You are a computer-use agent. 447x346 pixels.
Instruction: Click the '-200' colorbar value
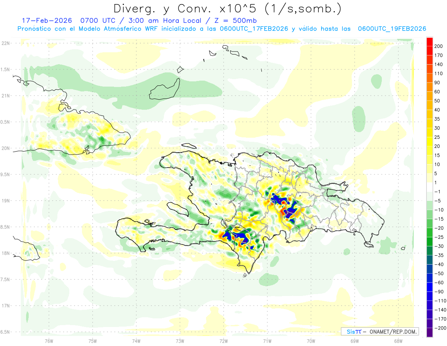441,328
